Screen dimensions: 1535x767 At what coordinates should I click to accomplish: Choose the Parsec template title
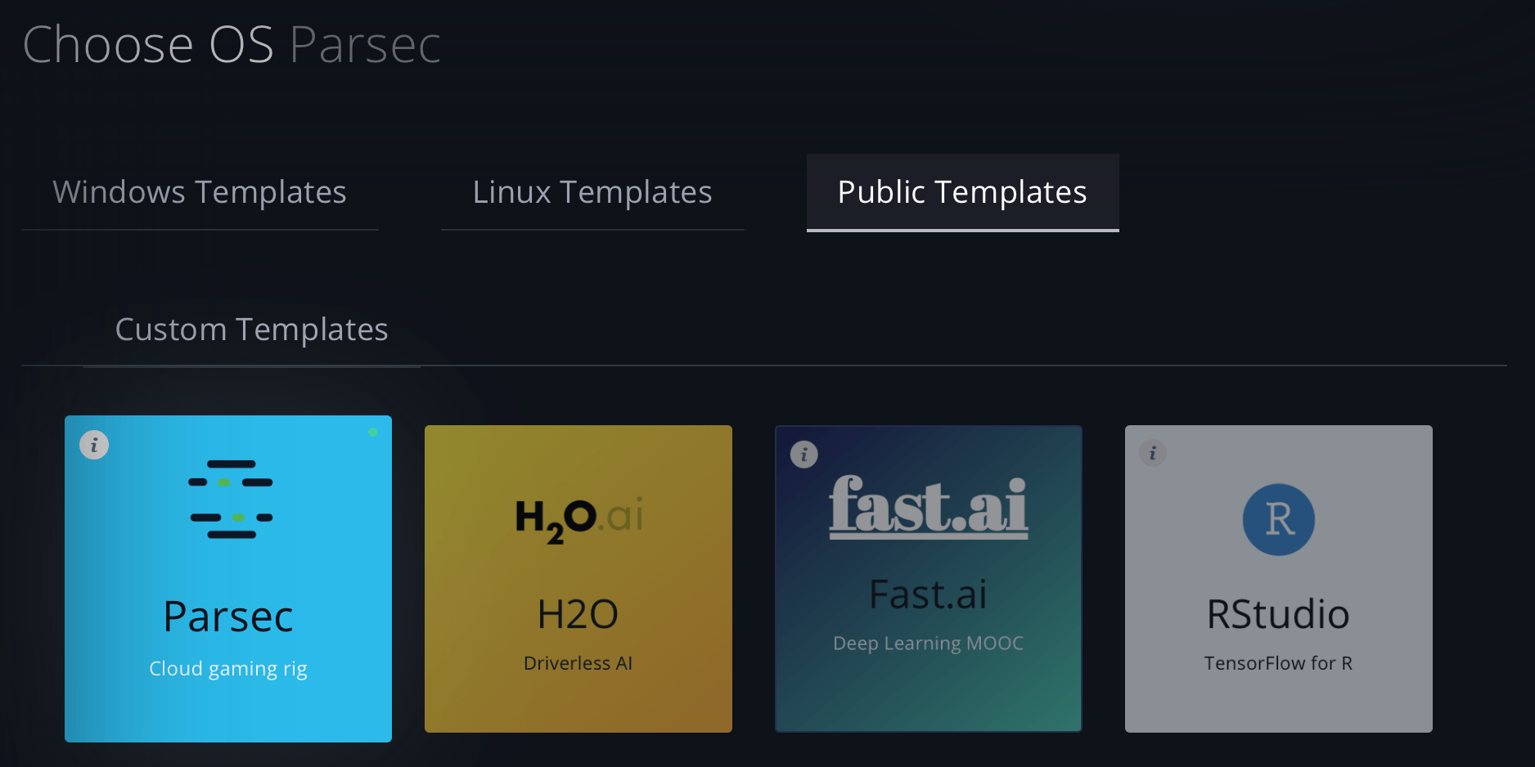[x=228, y=617]
